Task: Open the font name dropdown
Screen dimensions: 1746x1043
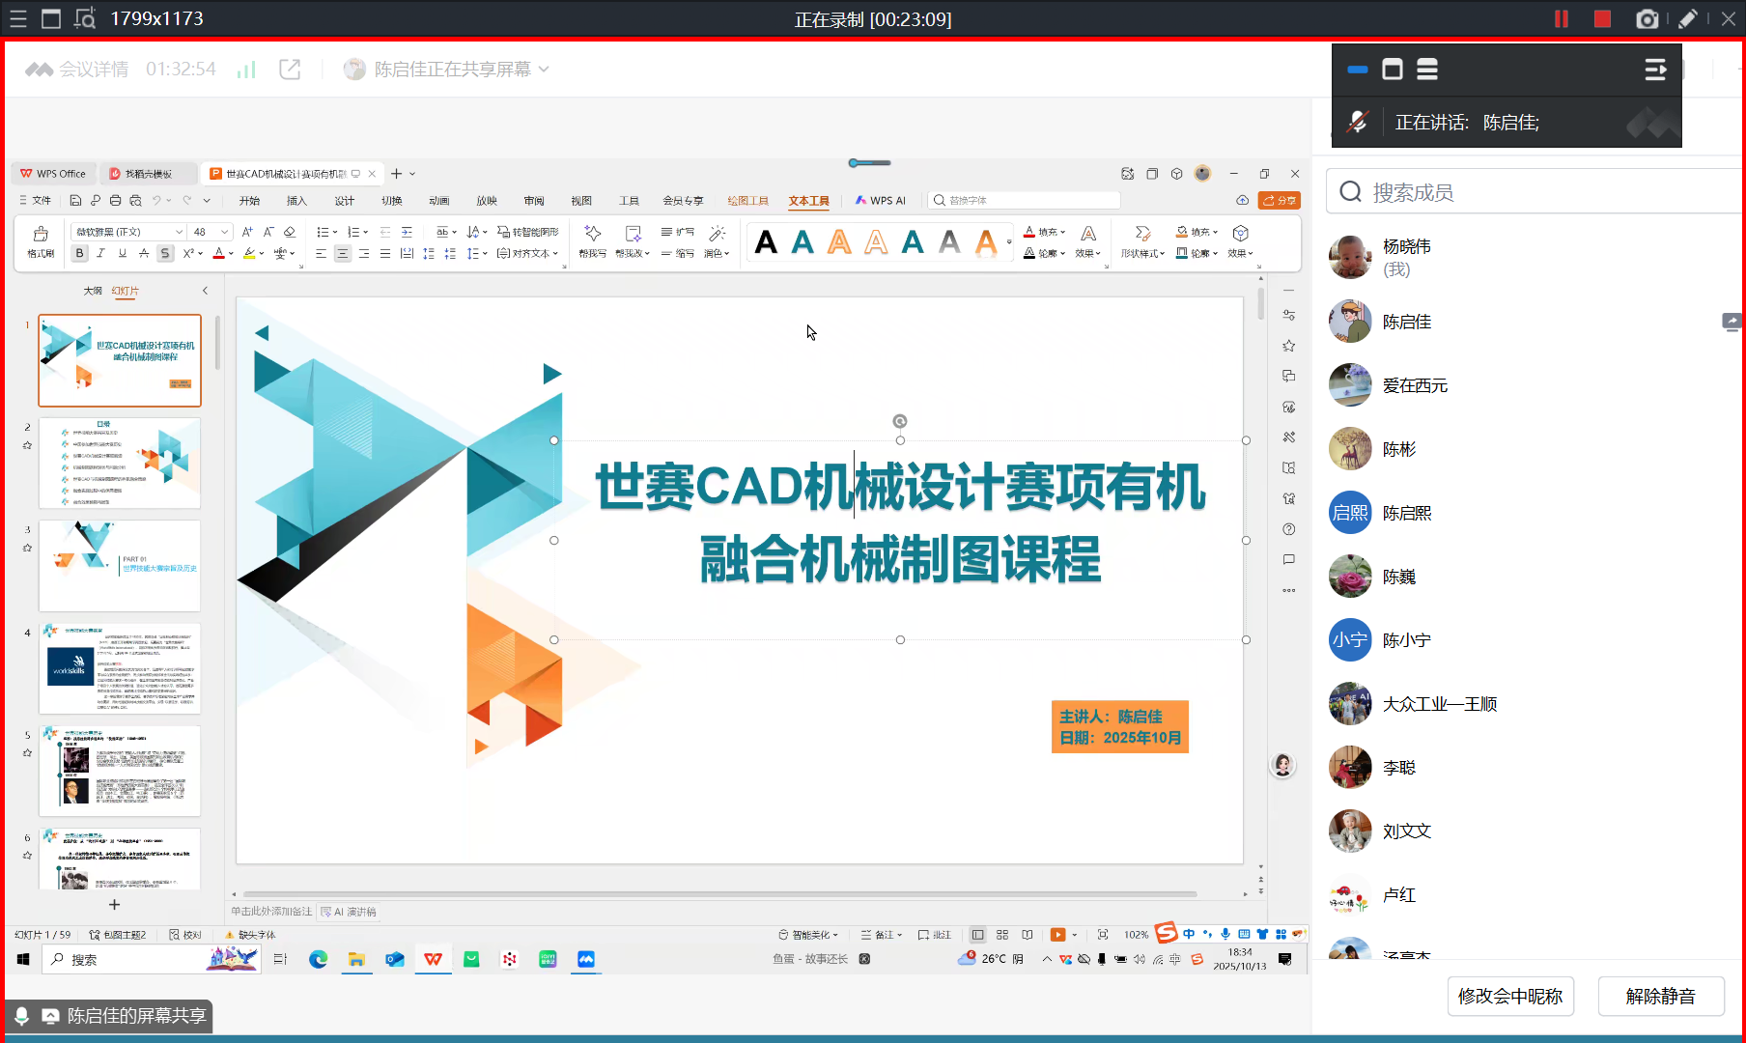Action: [179, 232]
